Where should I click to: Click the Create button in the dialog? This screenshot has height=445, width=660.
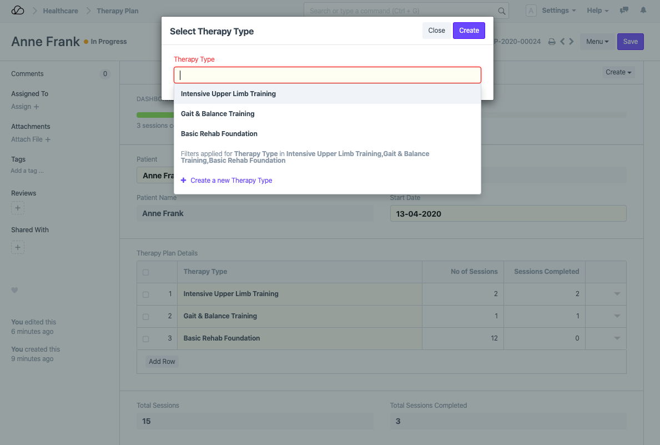click(x=468, y=31)
